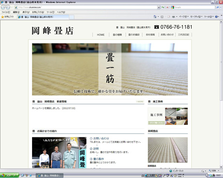The height and width of the screenshot is (178, 223).
Task: Click the construction examples thumbnail image
Action: coord(168,116)
